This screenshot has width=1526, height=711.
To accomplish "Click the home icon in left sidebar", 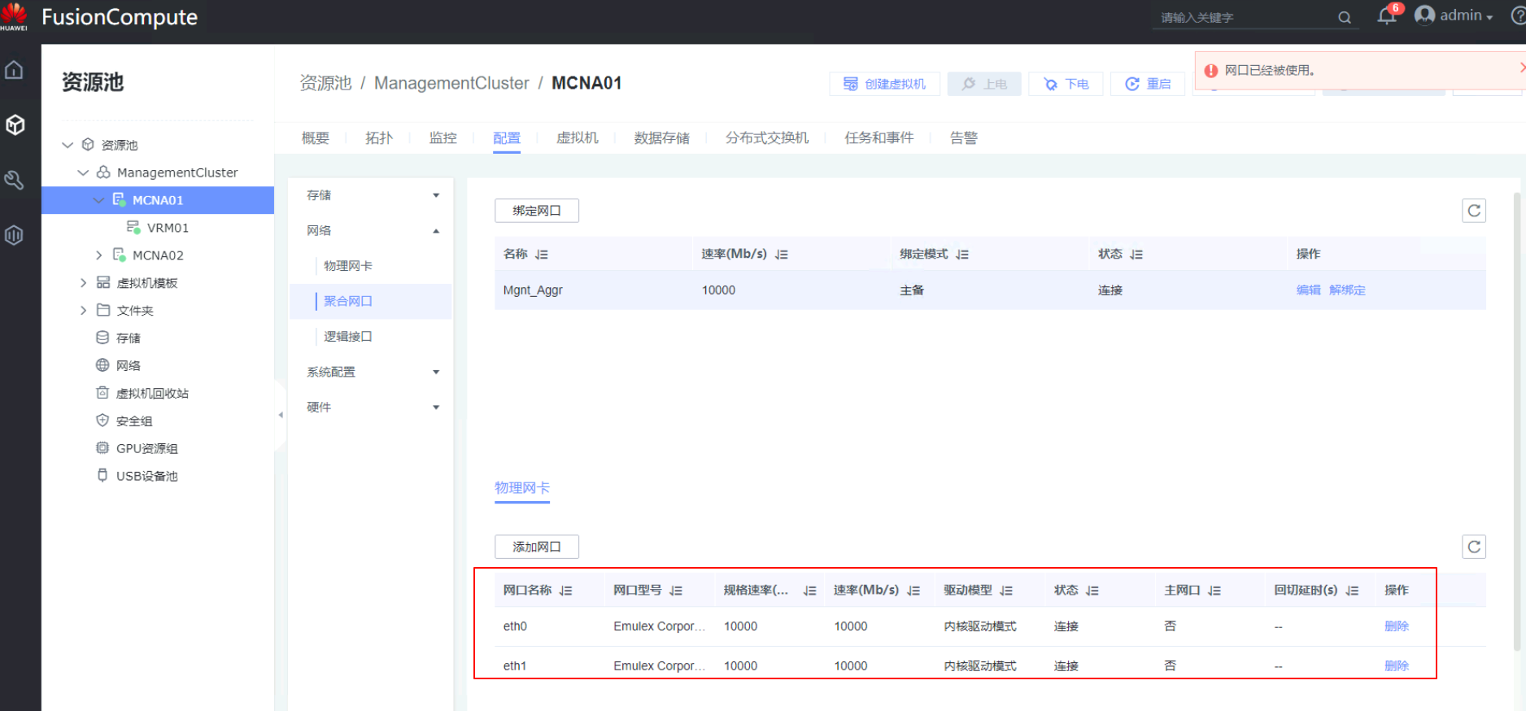I will [x=14, y=70].
